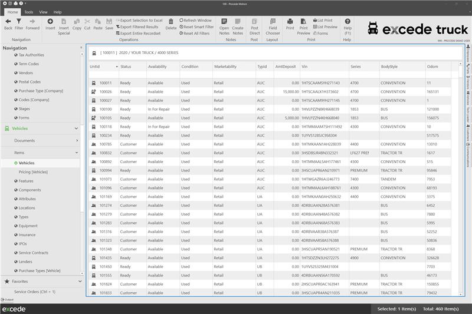The height and width of the screenshot is (314, 472).
Task: Switch to the Tools ribbon tab
Action: click(x=28, y=12)
